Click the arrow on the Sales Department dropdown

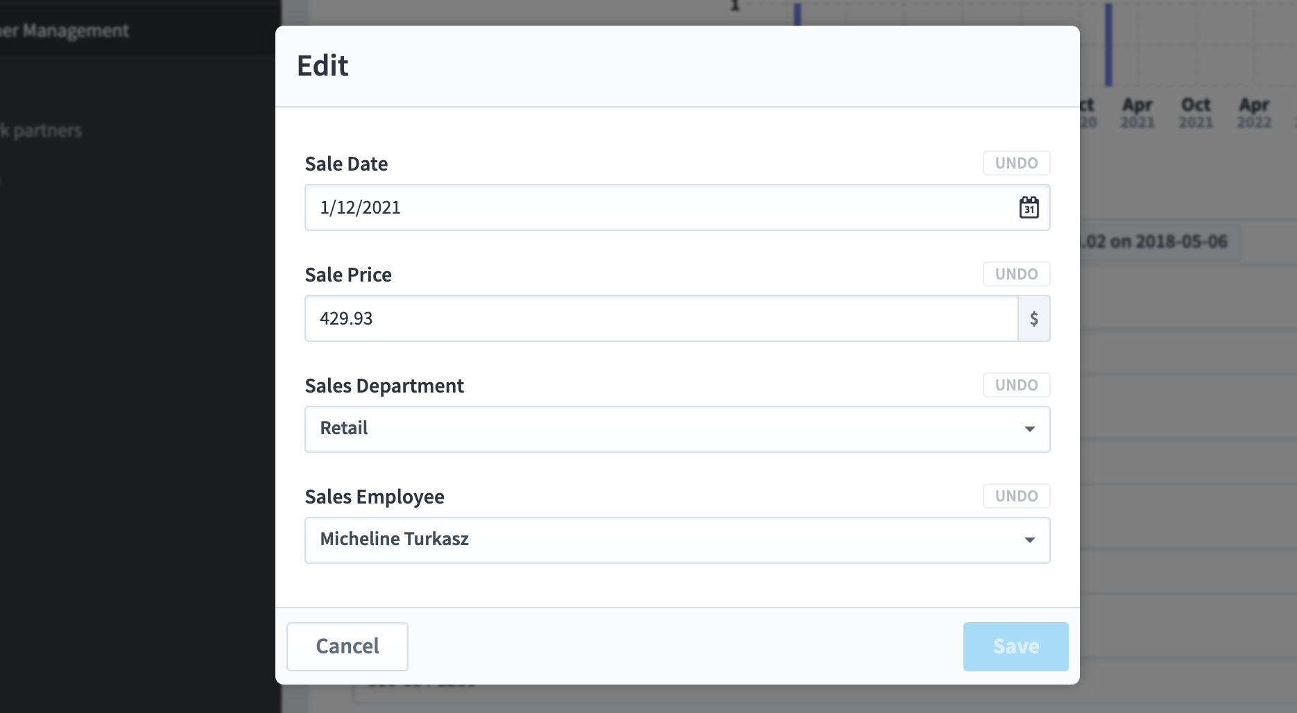pos(1030,429)
